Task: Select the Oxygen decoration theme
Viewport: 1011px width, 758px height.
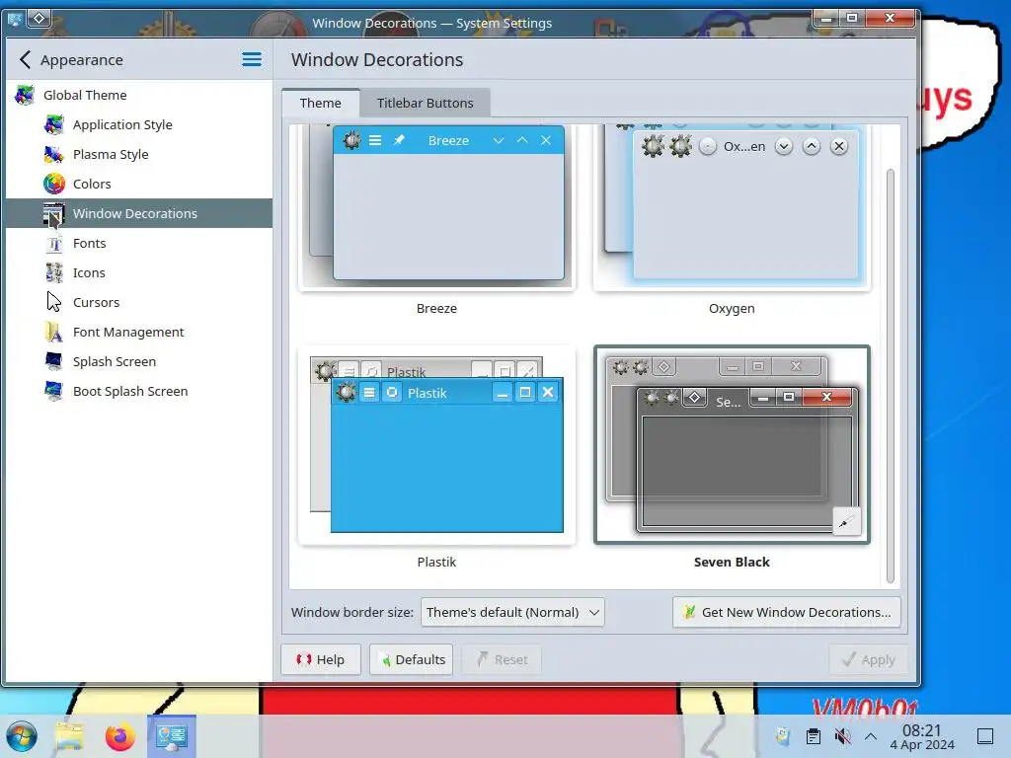Action: pyautogui.click(x=732, y=207)
